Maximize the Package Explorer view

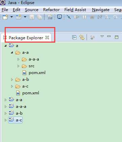point(117,37)
